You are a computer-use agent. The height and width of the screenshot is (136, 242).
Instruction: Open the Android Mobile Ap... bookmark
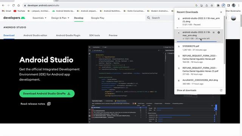coord(63,11)
